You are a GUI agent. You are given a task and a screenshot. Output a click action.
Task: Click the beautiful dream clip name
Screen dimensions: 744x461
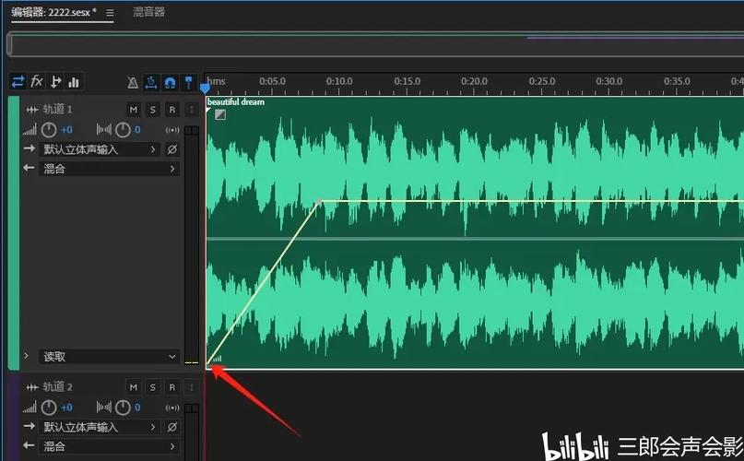pyautogui.click(x=236, y=101)
